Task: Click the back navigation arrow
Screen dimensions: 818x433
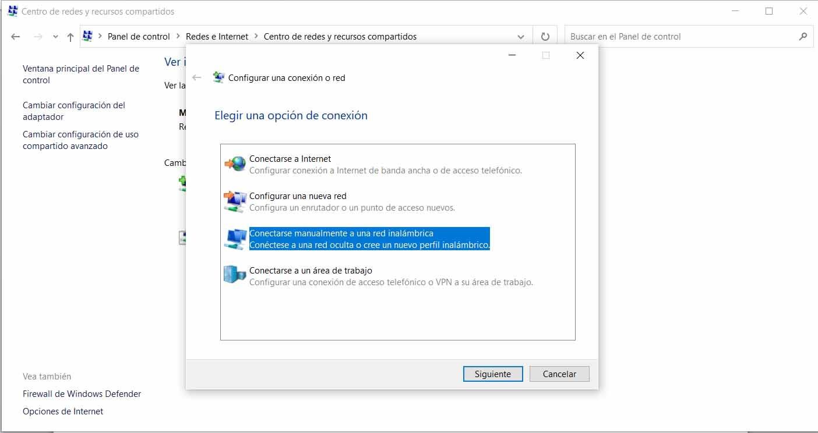Action: tap(16, 36)
